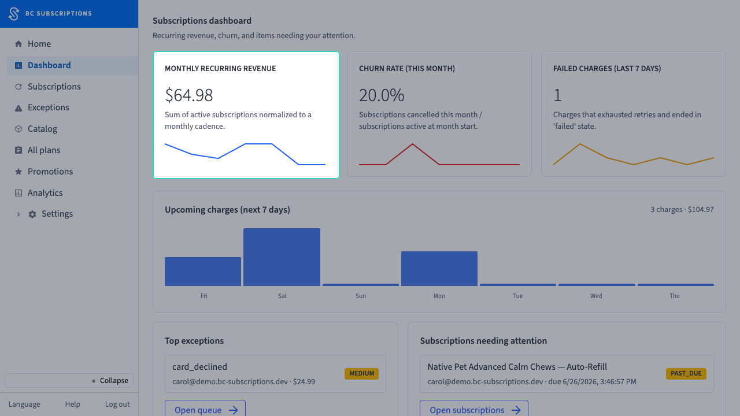740x416 pixels.
Task: Click the Settings gear icon
Action: [x=32, y=214]
